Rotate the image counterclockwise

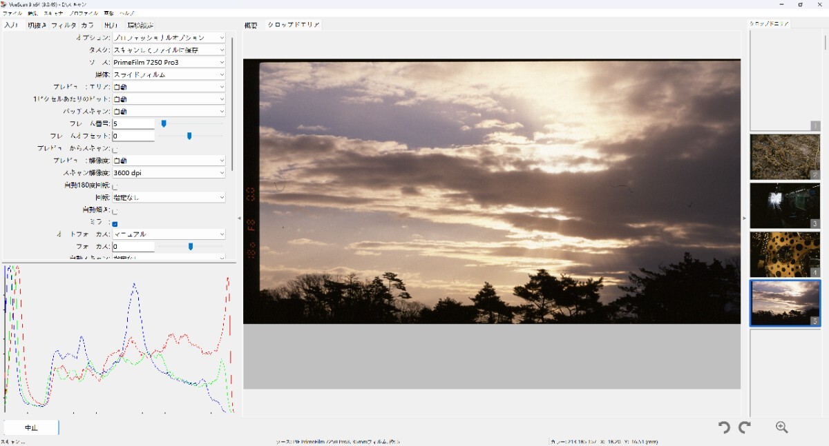pyautogui.click(x=724, y=427)
